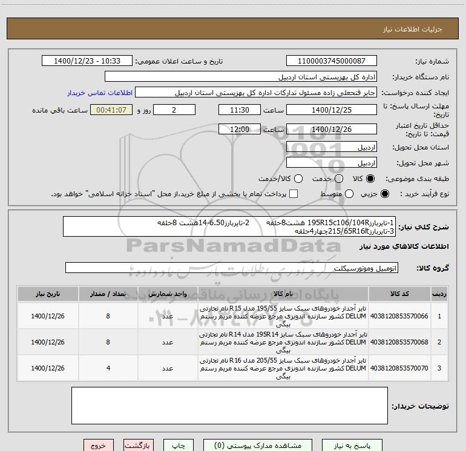Screen dimensions: 466x451
Task: Click quantity 4 in row 3
Action: 108,368
